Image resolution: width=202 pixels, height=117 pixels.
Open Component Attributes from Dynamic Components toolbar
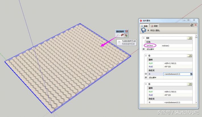click(x=126, y=35)
